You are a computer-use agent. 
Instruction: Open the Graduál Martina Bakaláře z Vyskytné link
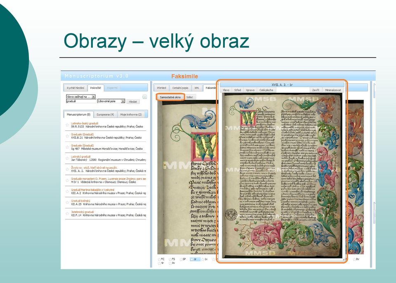pyautogui.click(x=93, y=190)
